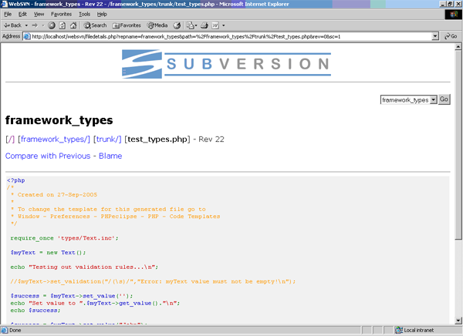Open the Search toolbar button
This screenshot has height=336, width=463.
(x=95, y=25)
